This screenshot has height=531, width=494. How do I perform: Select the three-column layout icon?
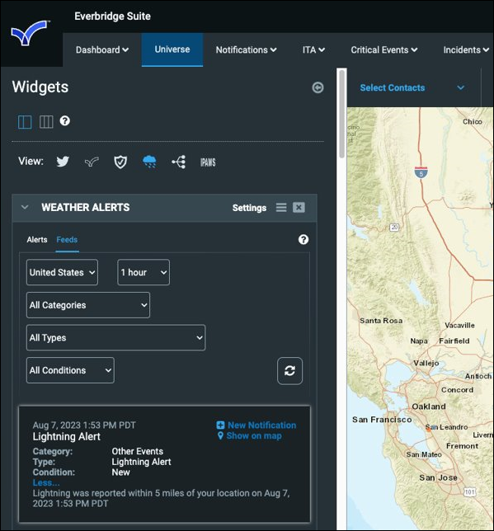pos(46,121)
